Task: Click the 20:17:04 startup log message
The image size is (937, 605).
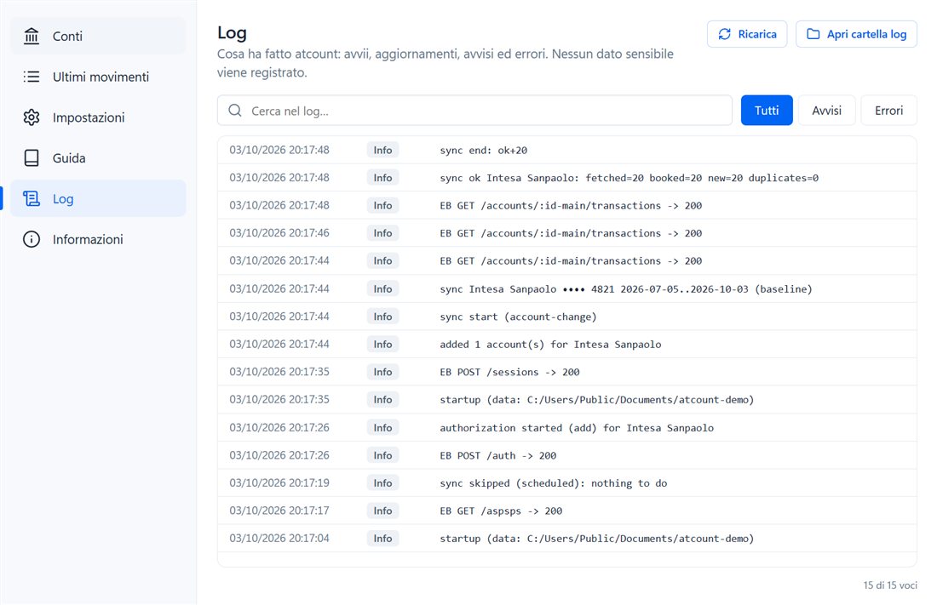Action: pos(597,539)
